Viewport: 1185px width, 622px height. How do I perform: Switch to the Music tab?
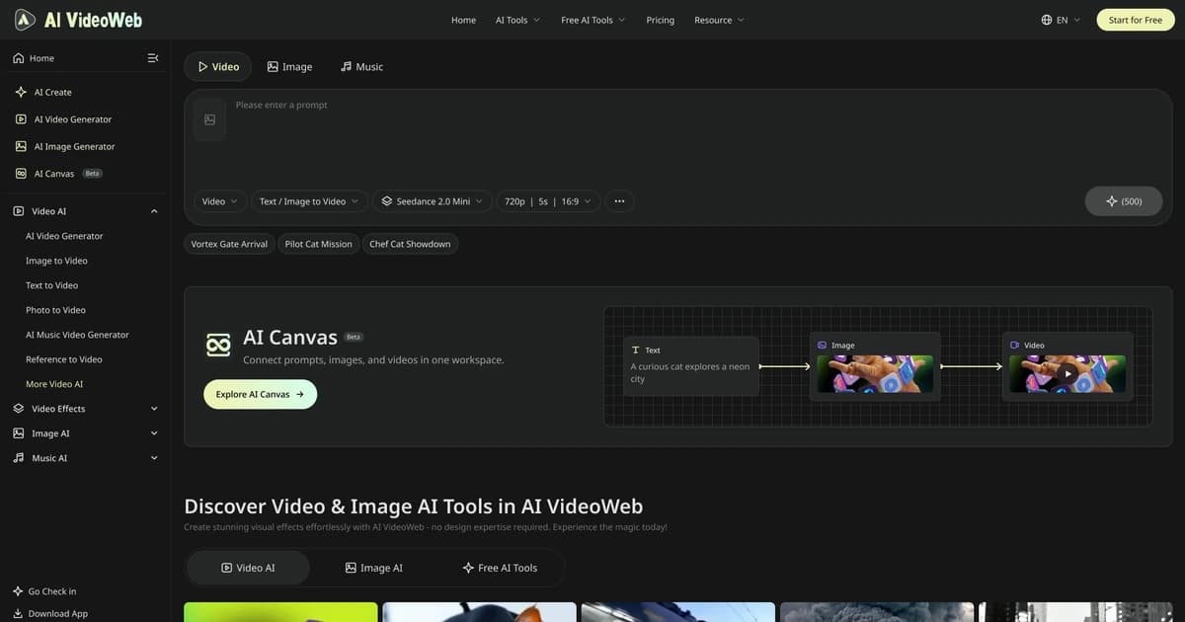click(x=361, y=67)
